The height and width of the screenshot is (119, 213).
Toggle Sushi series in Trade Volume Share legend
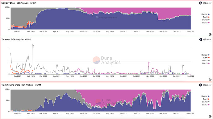pyautogui.click(x=206, y=99)
